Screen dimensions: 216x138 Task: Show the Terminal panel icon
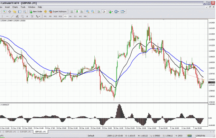click(20, 12)
